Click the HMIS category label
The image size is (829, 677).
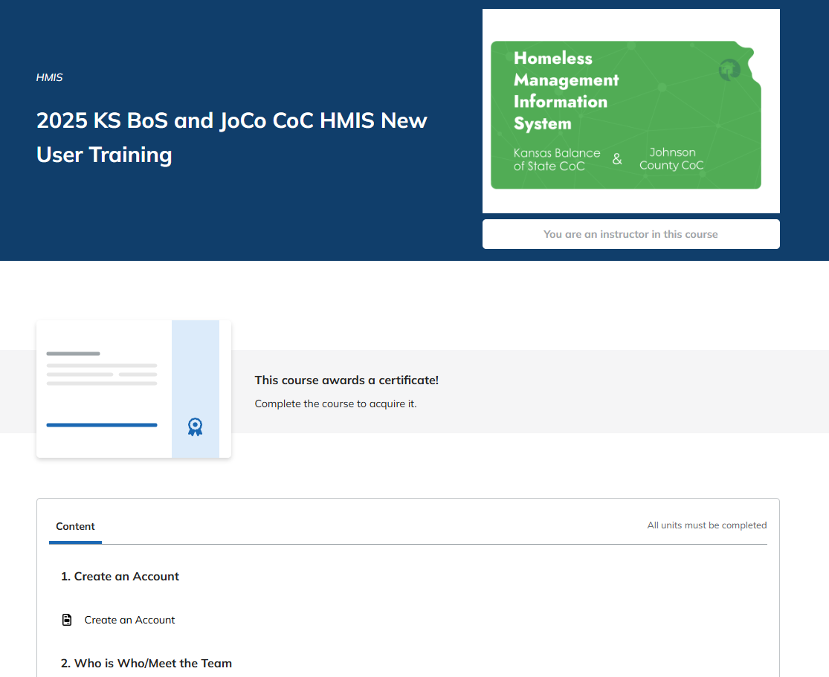(x=49, y=77)
